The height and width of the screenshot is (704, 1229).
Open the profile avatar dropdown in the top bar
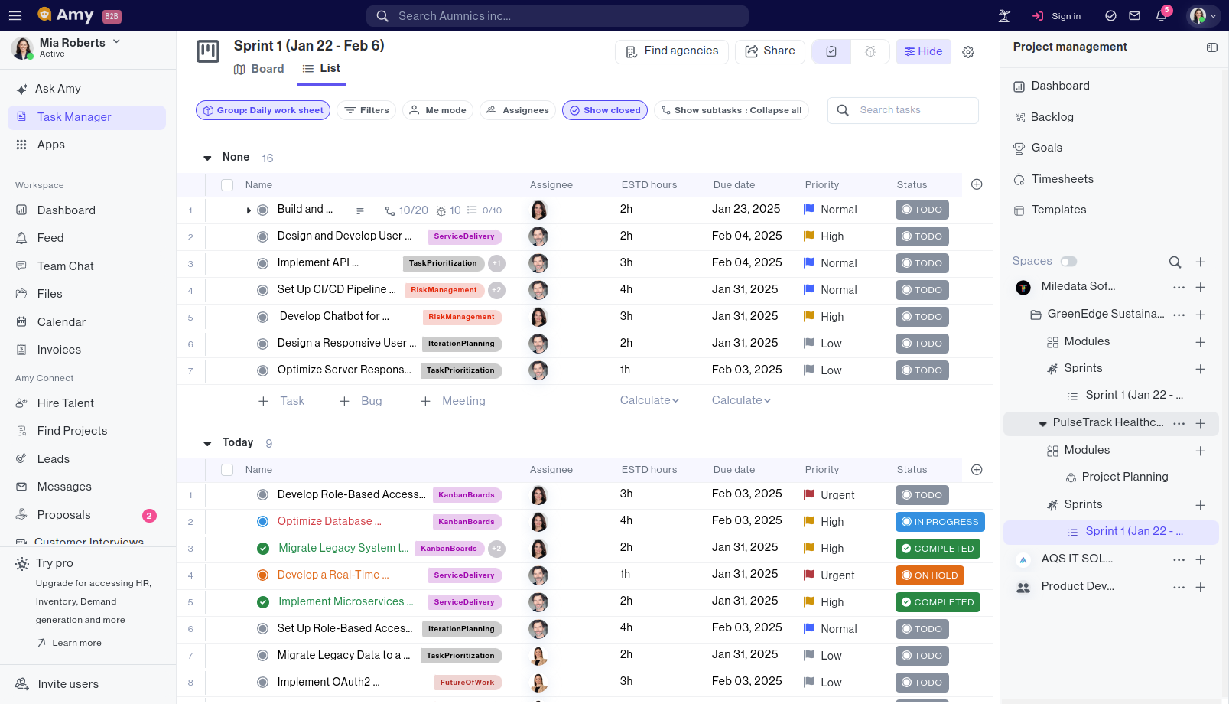pos(1203,16)
